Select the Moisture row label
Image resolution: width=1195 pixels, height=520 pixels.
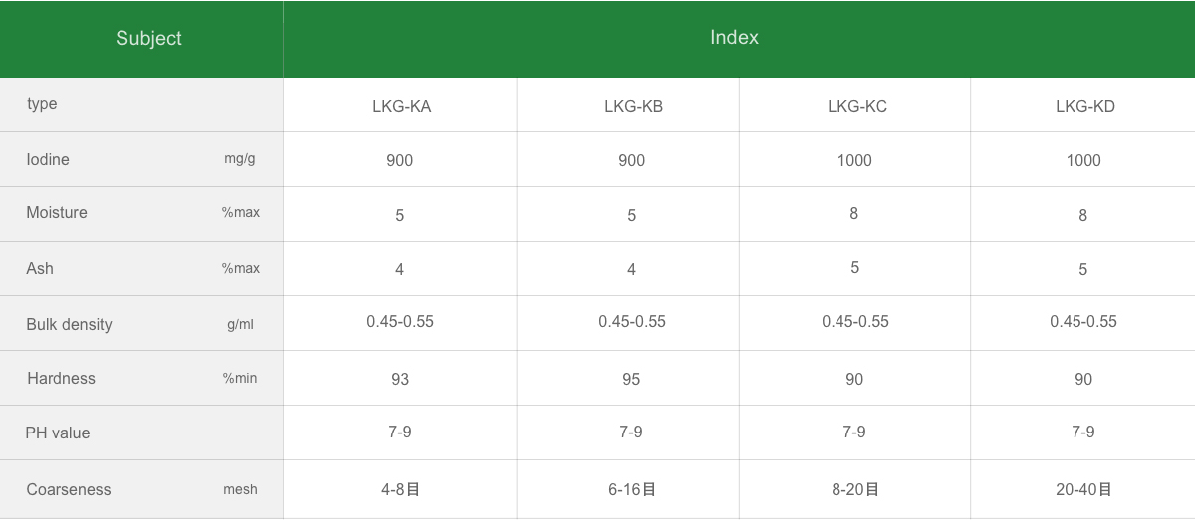[57, 212]
